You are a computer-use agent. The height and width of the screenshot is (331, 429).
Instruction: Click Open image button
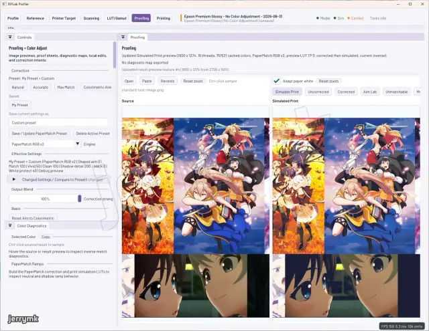click(x=129, y=81)
